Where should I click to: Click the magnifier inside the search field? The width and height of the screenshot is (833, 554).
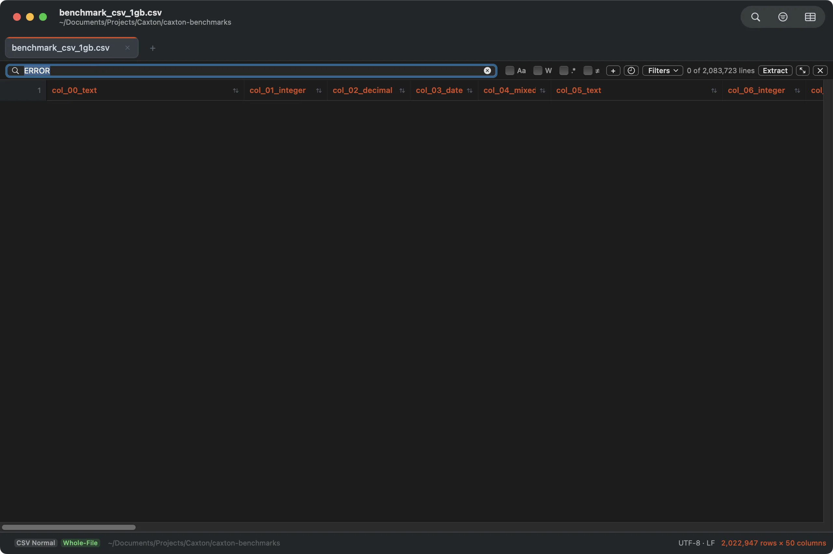[15, 71]
